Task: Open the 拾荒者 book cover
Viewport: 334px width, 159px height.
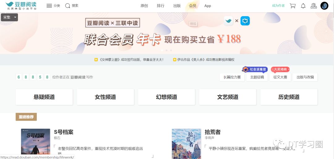Action: 186,144
